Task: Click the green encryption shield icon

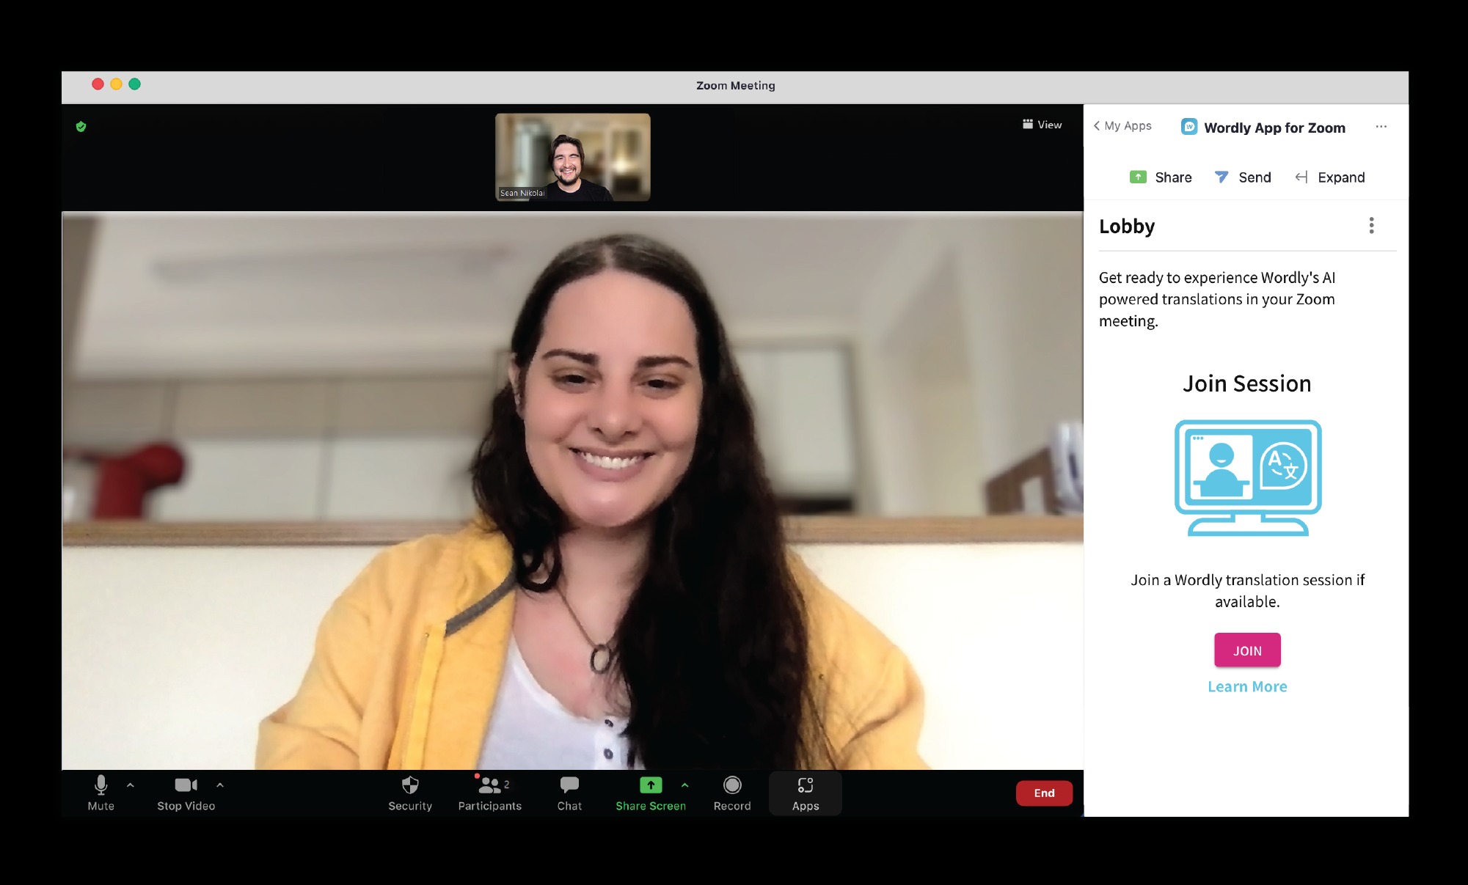Action: [x=81, y=127]
